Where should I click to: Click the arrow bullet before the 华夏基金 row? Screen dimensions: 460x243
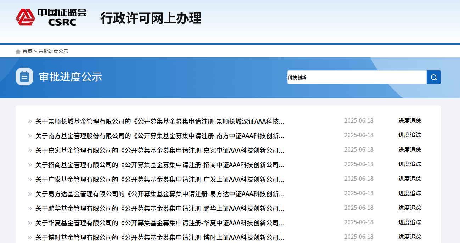[x=30, y=223]
